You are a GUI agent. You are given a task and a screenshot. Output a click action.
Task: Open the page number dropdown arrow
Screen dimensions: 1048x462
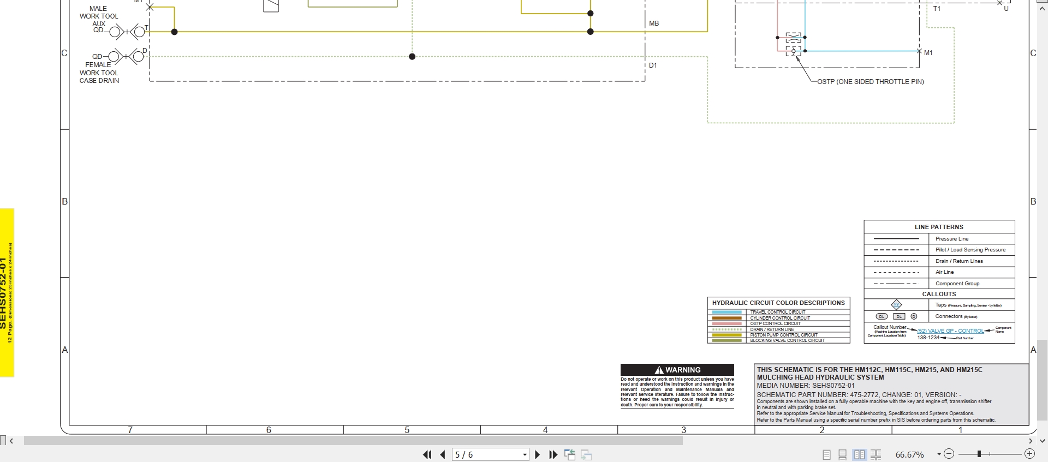(525, 454)
